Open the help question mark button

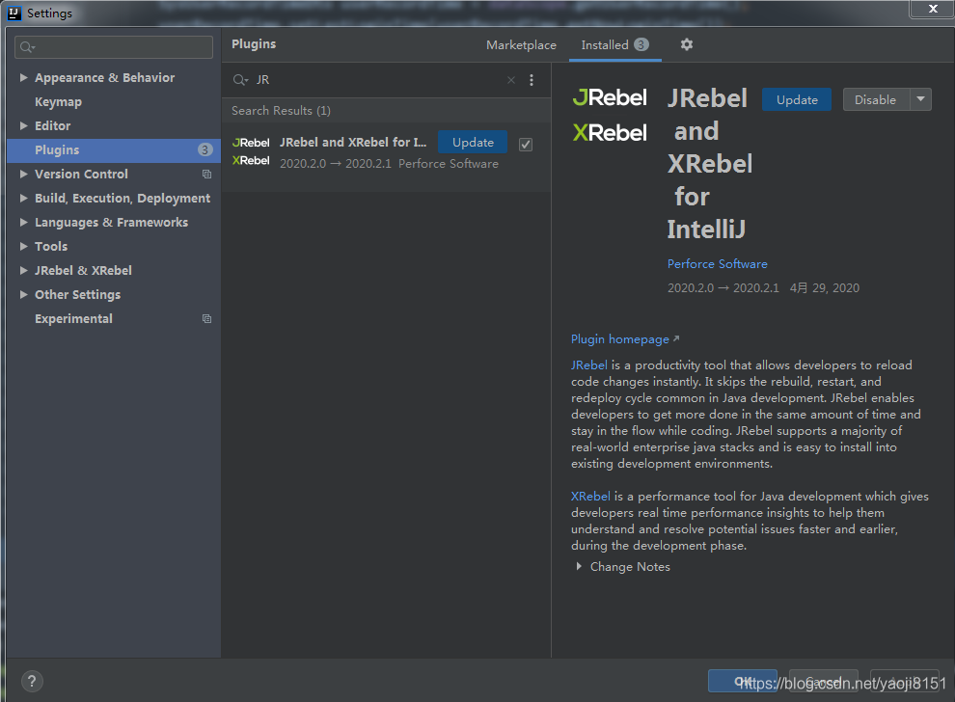(32, 681)
